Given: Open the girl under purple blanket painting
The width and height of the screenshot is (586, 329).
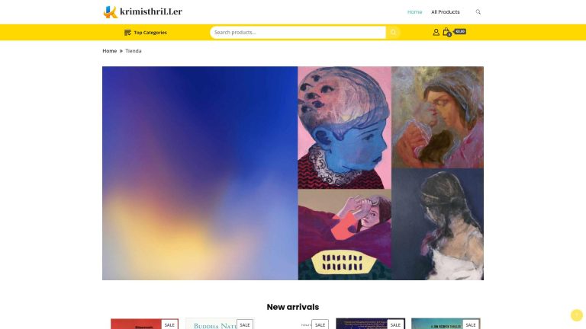Looking at the screenshot, I should 345,235.
